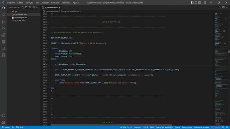Click synchronize changes icon in status bar

[13, 127]
